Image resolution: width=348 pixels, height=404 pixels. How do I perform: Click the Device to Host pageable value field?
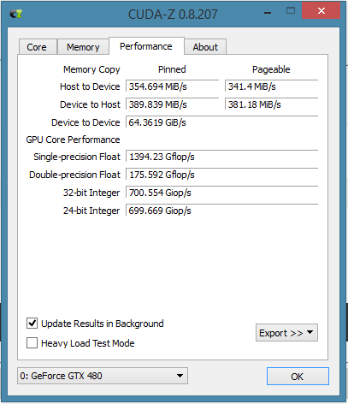point(271,104)
